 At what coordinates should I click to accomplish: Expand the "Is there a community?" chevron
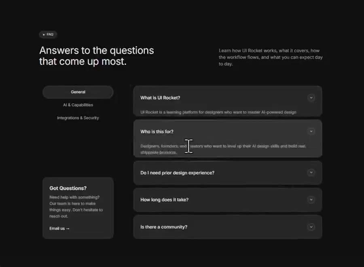tap(311, 227)
